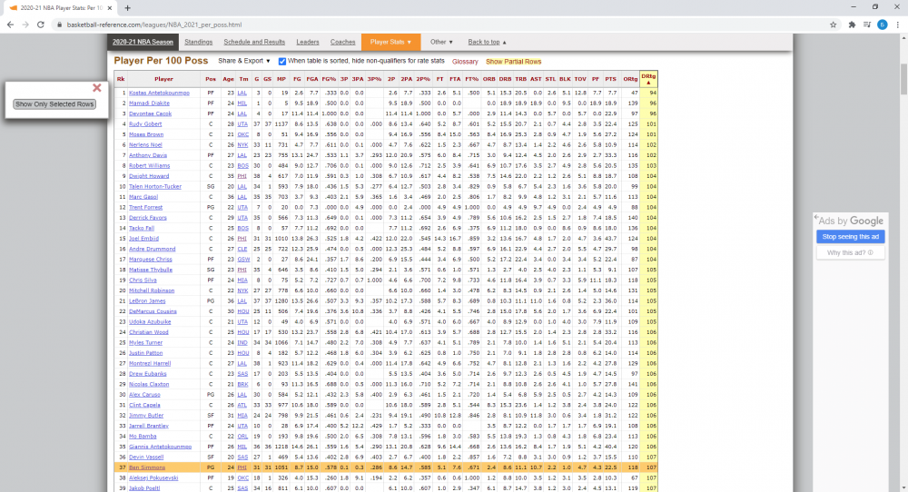Open a new browser tab
Screen dimensions: 908x492
[126, 7]
